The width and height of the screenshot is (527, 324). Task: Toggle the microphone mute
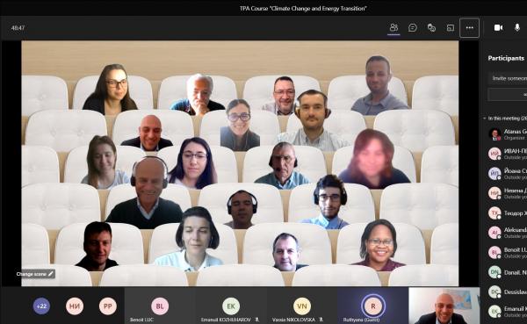pyautogui.click(x=517, y=27)
